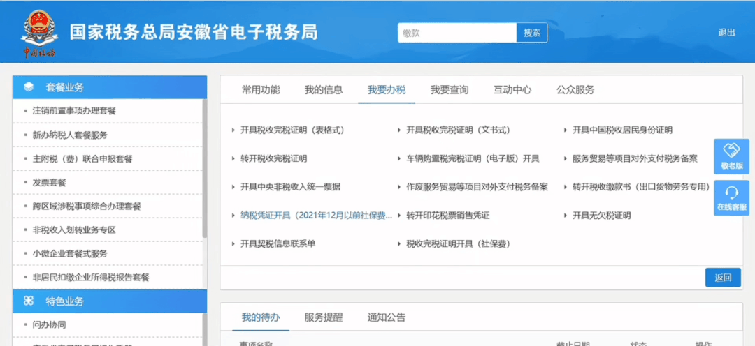Open 在线客服 headset icon
755x346 pixels.
tap(731, 193)
